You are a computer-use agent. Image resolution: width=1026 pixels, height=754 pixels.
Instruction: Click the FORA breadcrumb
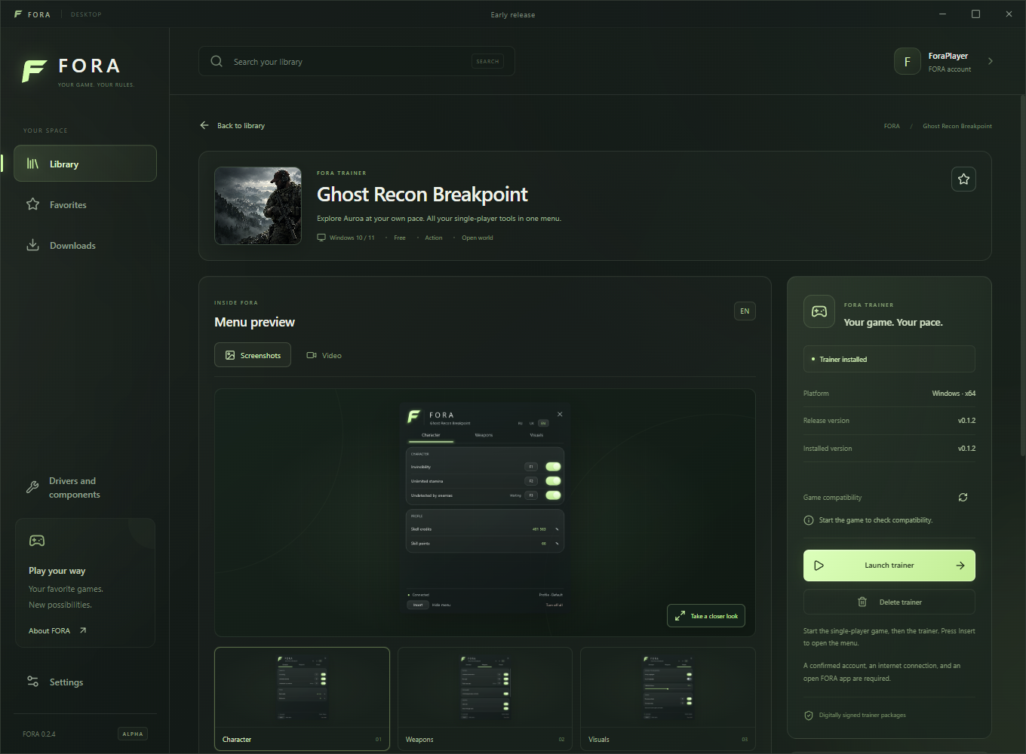892,126
